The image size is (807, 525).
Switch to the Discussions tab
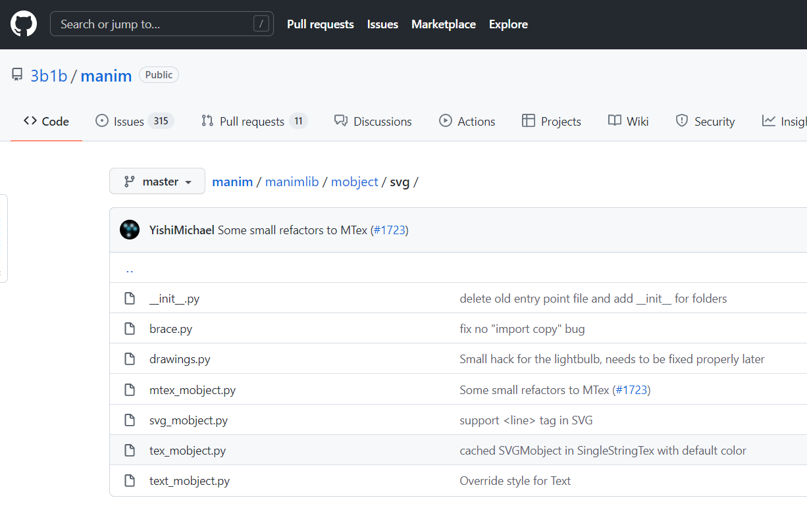pos(373,121)
